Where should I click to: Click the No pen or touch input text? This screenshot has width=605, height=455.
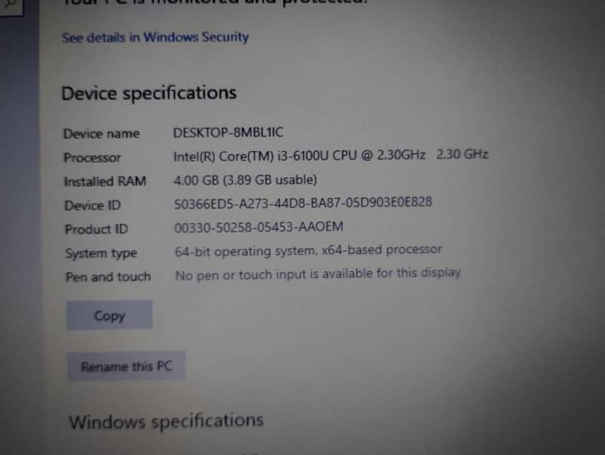point(318,274)
